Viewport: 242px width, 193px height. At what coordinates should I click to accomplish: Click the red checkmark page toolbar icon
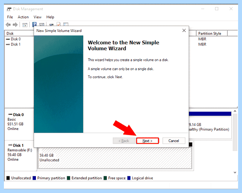click(x=59, y=24)
